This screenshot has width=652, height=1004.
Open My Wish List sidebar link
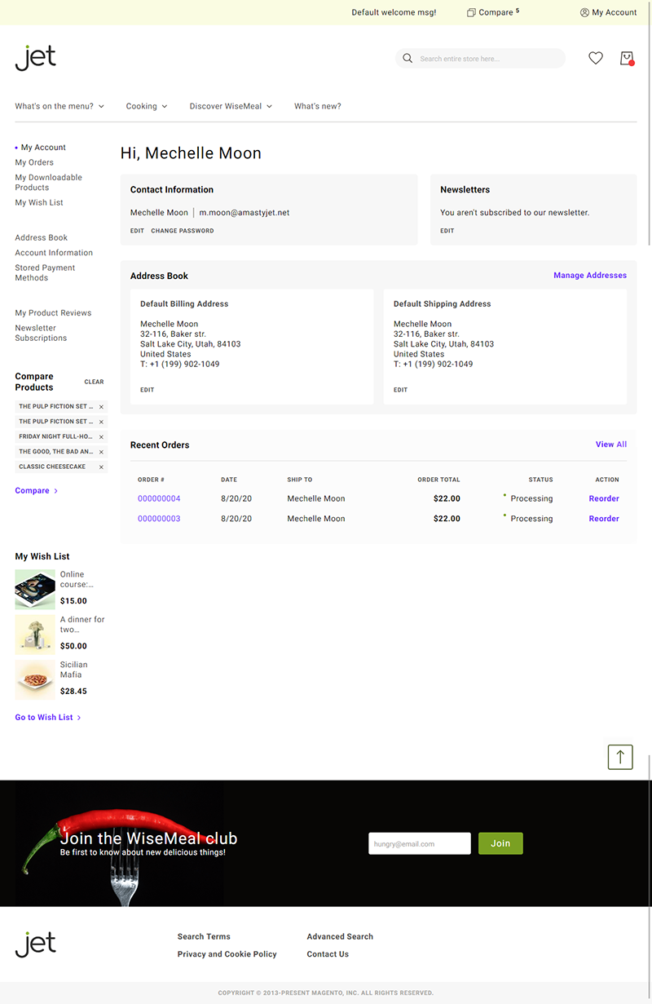[39, 202]
